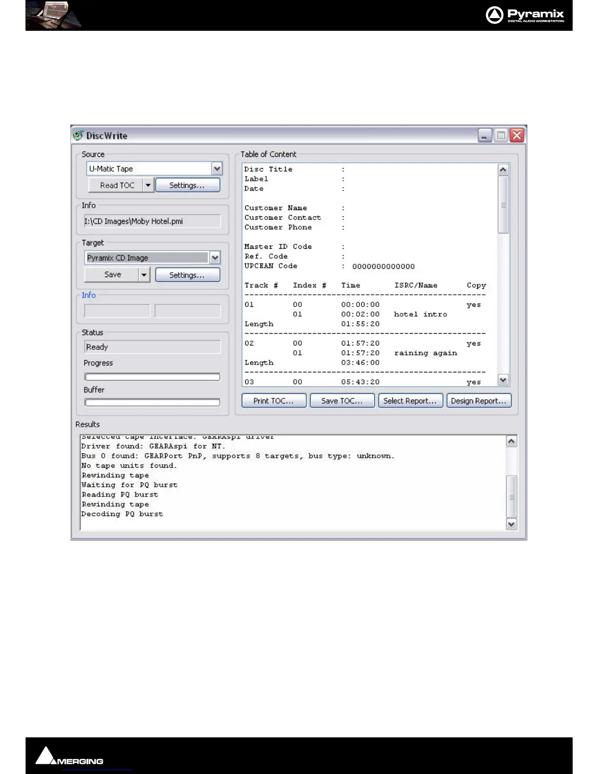
Task: Expand the Save split arrow
Action: 144,275
